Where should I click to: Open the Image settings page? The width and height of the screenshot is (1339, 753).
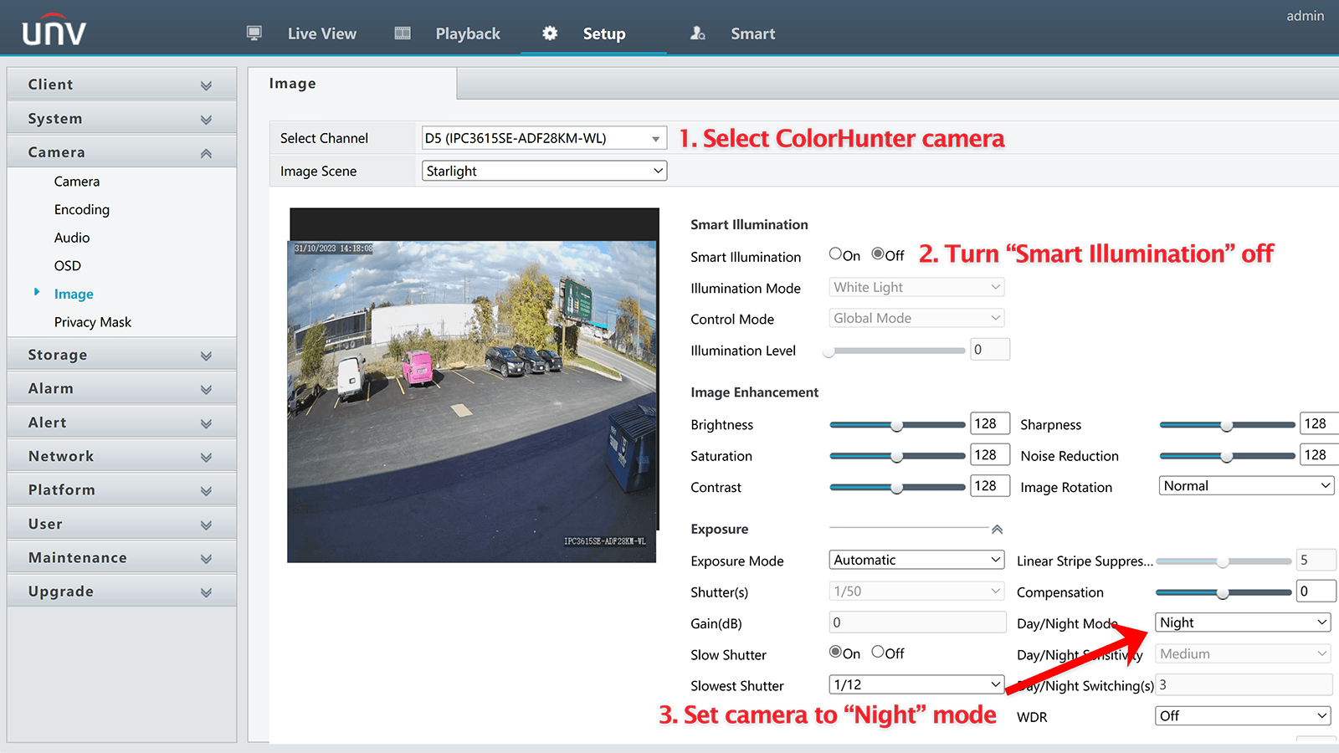click(x=74, y=294)
